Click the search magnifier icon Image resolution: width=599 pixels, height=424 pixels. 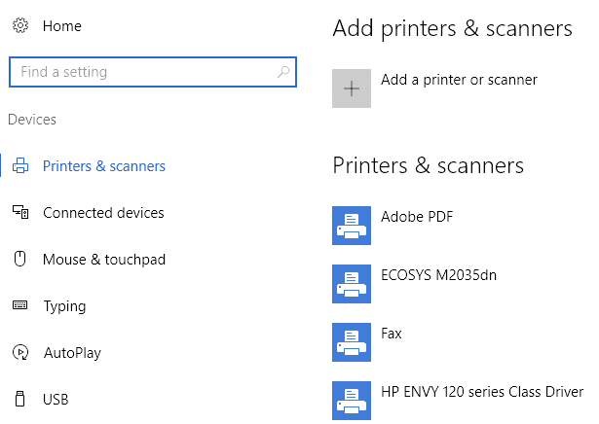[283, 71]
